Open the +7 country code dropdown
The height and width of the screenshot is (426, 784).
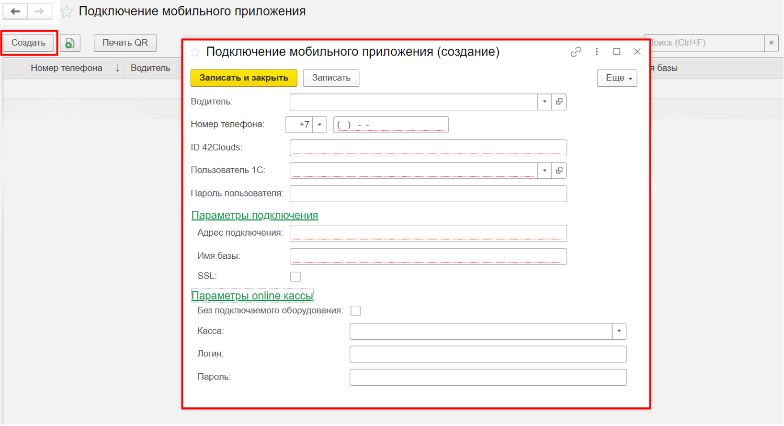pos(320,125)
